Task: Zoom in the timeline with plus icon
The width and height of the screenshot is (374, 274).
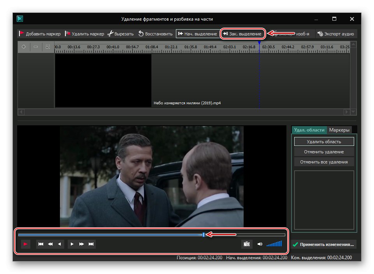Action: point(24,47)
